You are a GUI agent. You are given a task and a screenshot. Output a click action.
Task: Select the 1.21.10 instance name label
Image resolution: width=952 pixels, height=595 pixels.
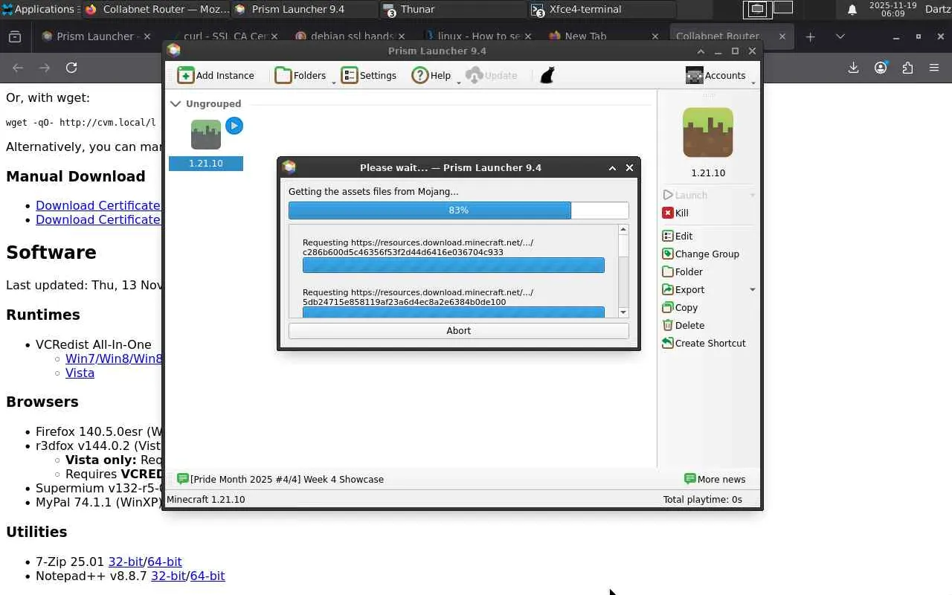point(206,164)
